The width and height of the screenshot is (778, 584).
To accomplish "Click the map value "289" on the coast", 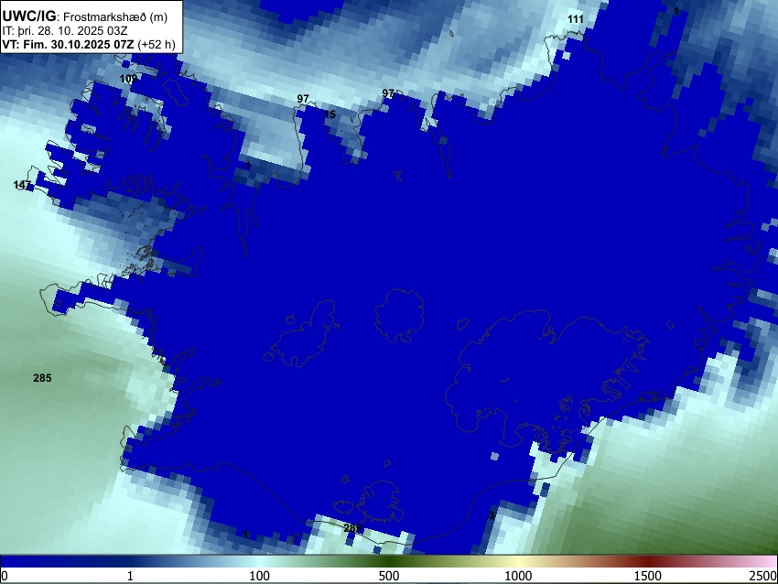I will coord(352,528).
